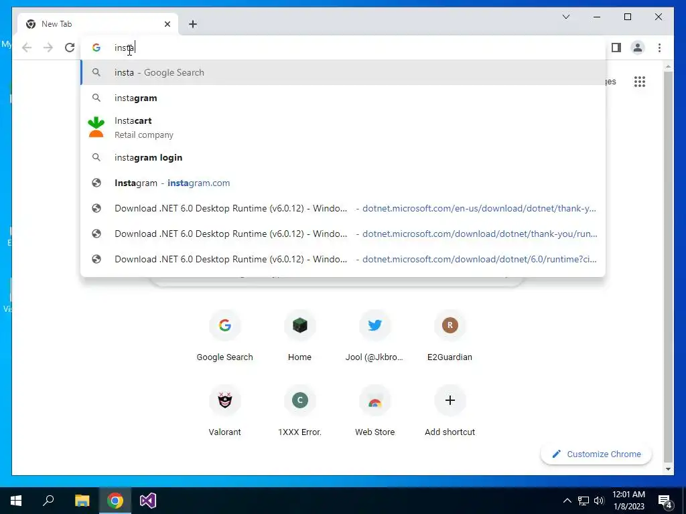Open the E2Guardian shortcut

tap(450, 336)
